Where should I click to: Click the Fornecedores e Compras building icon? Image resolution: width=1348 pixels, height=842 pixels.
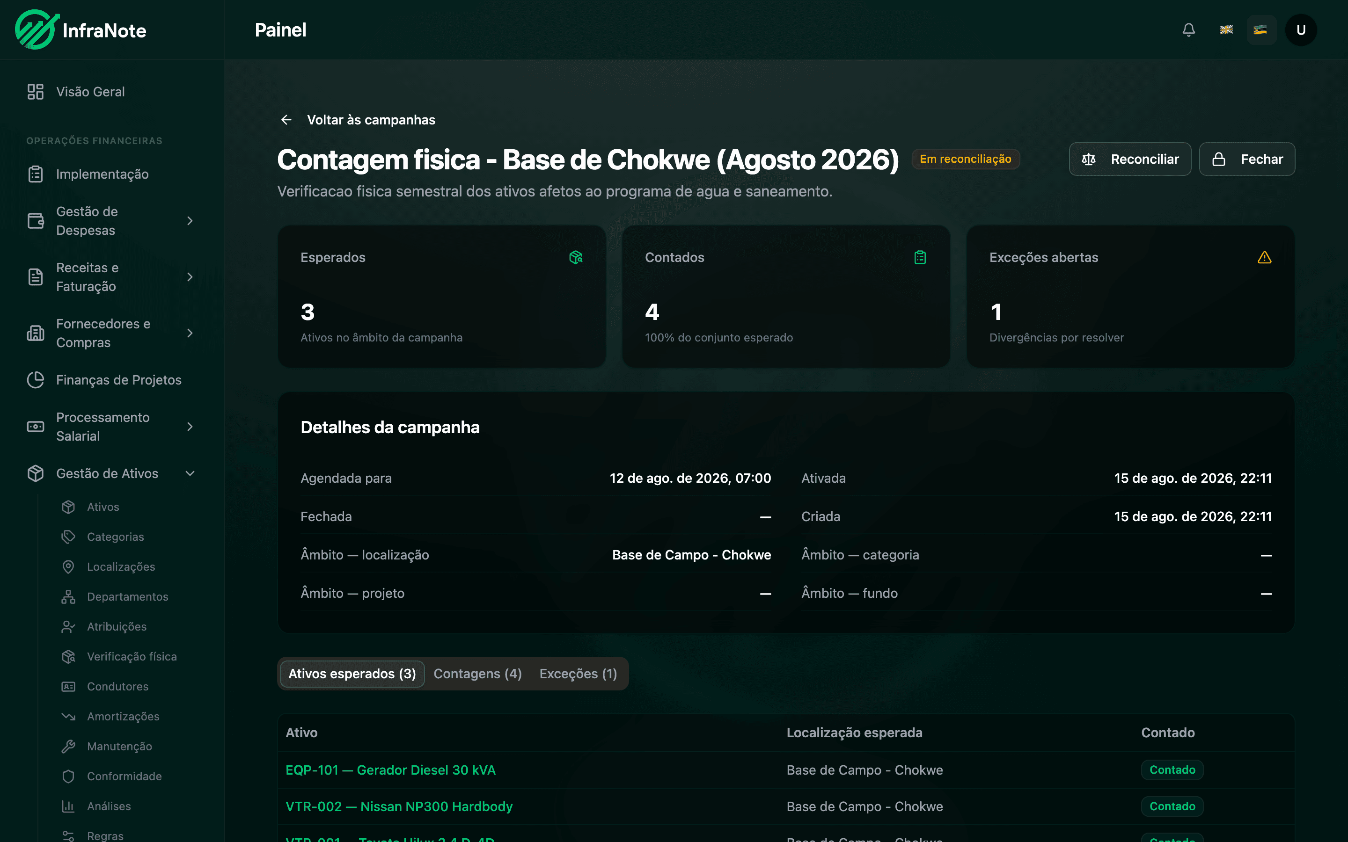point(36,333)
